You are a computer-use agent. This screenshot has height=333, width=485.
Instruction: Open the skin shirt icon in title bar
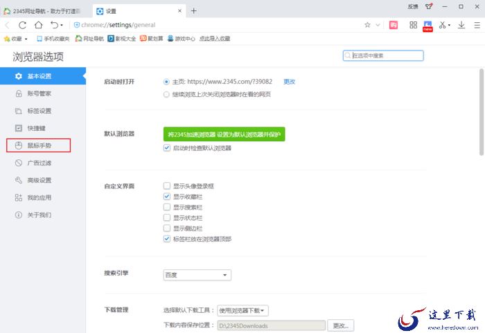coord(429,6)
